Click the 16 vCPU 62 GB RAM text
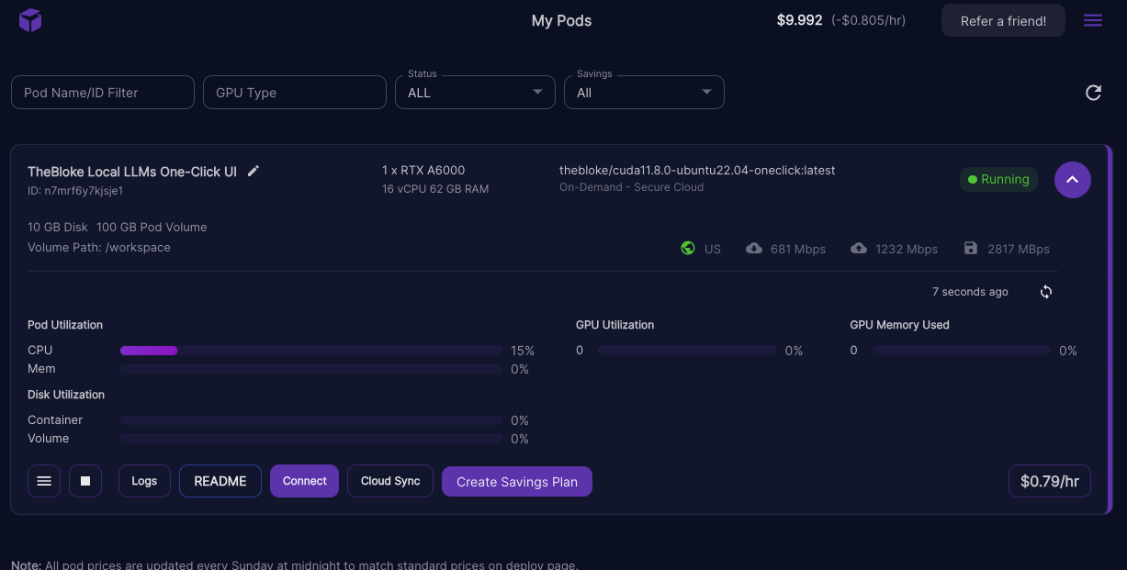1127x570 pixels. click(x=435, y=189)
